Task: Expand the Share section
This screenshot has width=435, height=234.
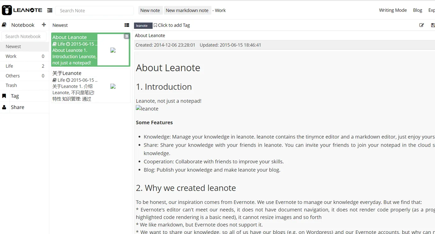Action: point(17,107)
